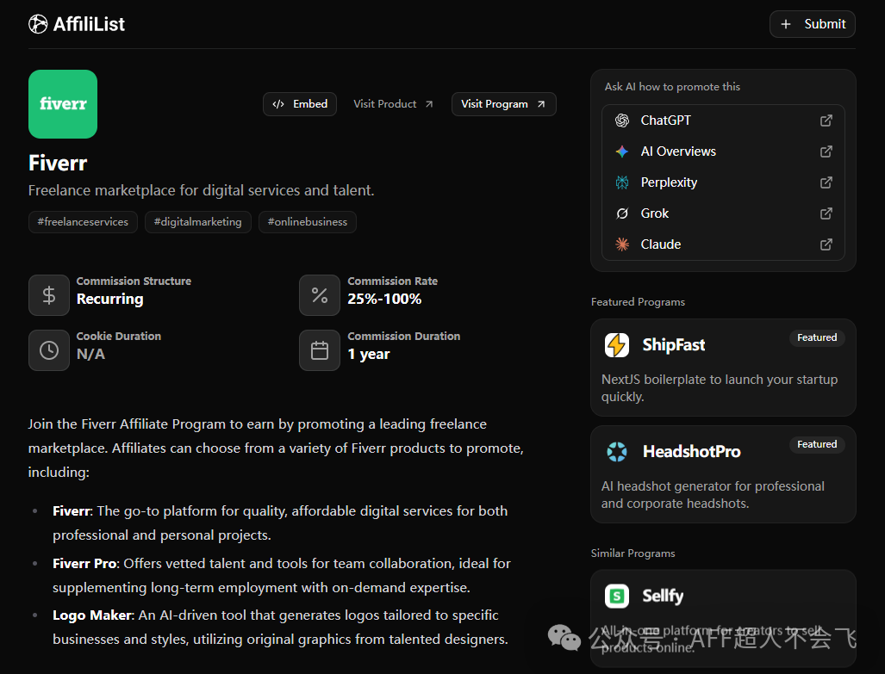Click the plus icon in Submit button

pyautogui.click(x=786, y=24)
